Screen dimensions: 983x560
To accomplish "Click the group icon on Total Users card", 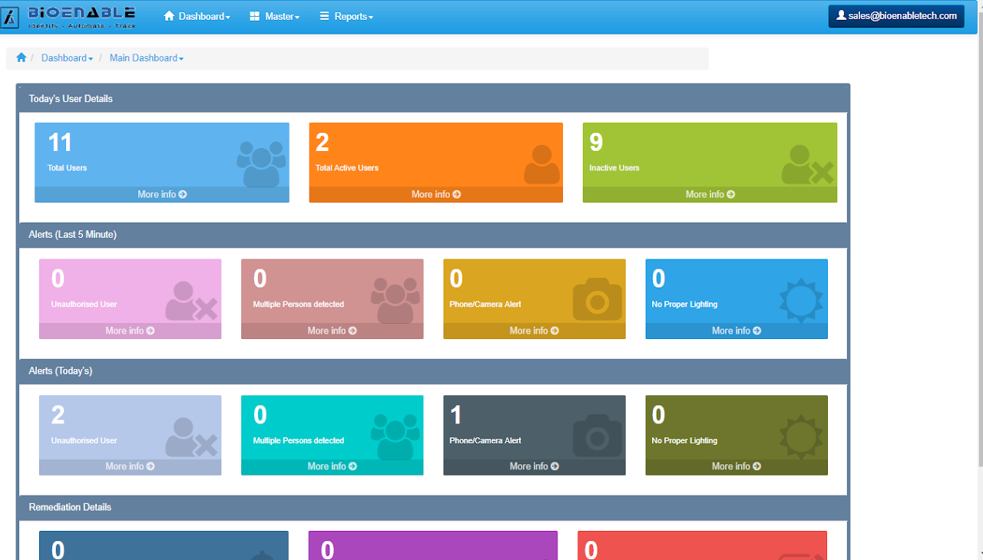I will pos(261,163).
